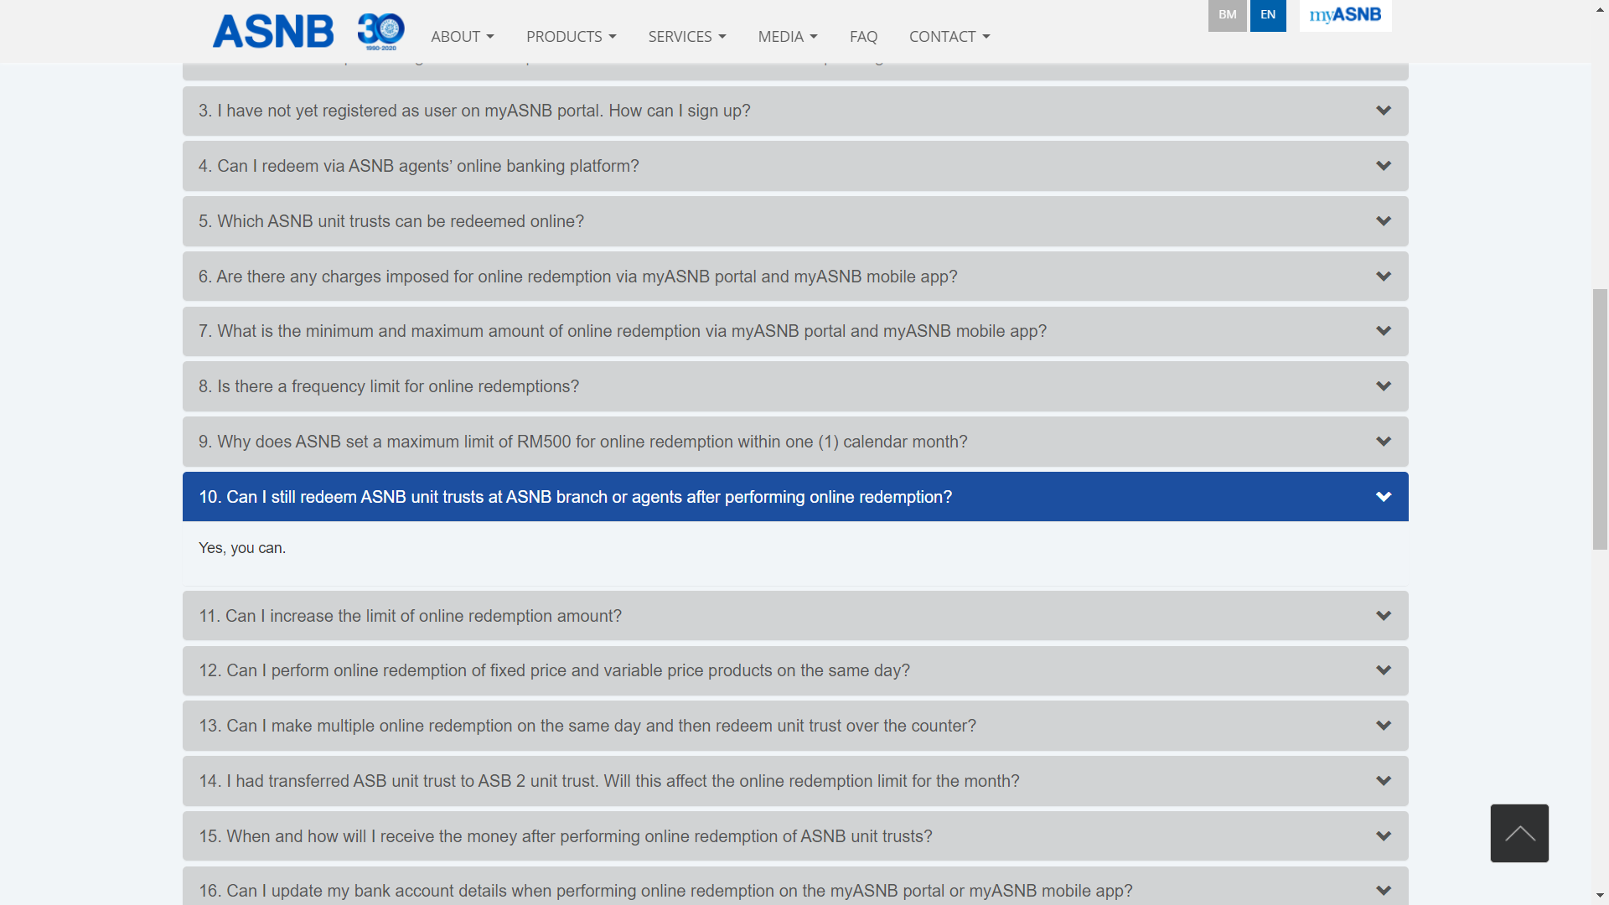Image resolution: width=1609 pixels, height=905 pixels.
Task: Click the chevron on question 7 row
Action: coord(1384,331)
